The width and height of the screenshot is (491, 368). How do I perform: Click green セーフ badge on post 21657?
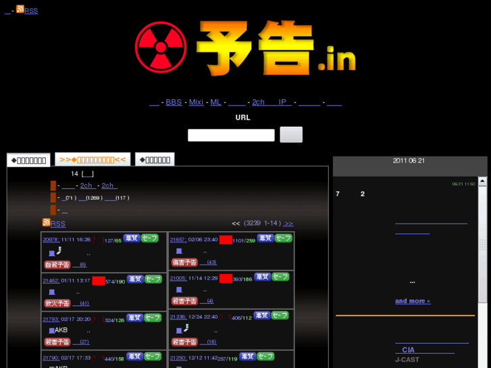pos(284,238)
